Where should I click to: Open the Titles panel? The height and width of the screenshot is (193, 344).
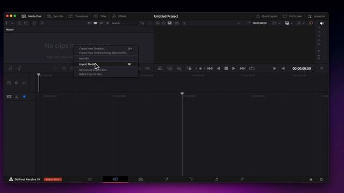coord(100,16)
